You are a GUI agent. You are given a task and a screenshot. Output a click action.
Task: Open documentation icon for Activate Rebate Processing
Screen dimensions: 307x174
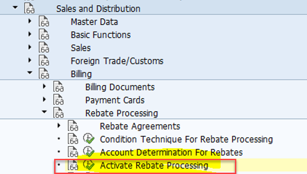coord(73,165)
